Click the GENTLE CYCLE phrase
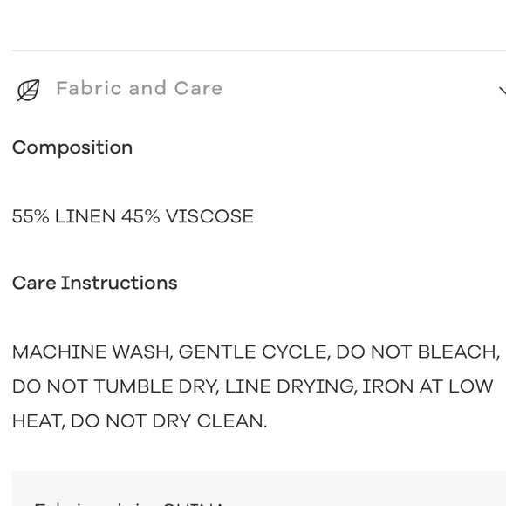 tap(254, 352)
